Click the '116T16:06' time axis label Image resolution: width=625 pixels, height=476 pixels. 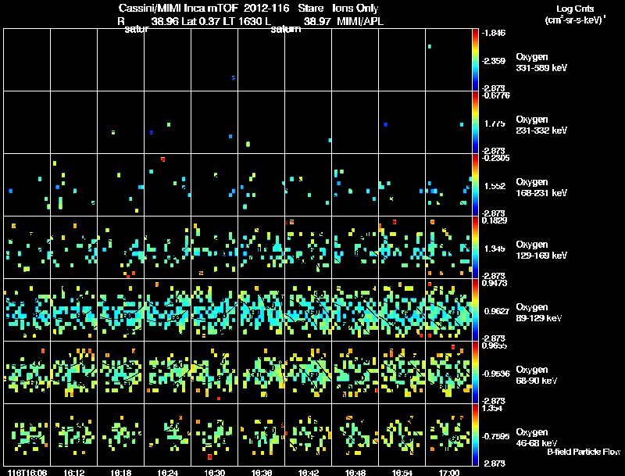27,472
